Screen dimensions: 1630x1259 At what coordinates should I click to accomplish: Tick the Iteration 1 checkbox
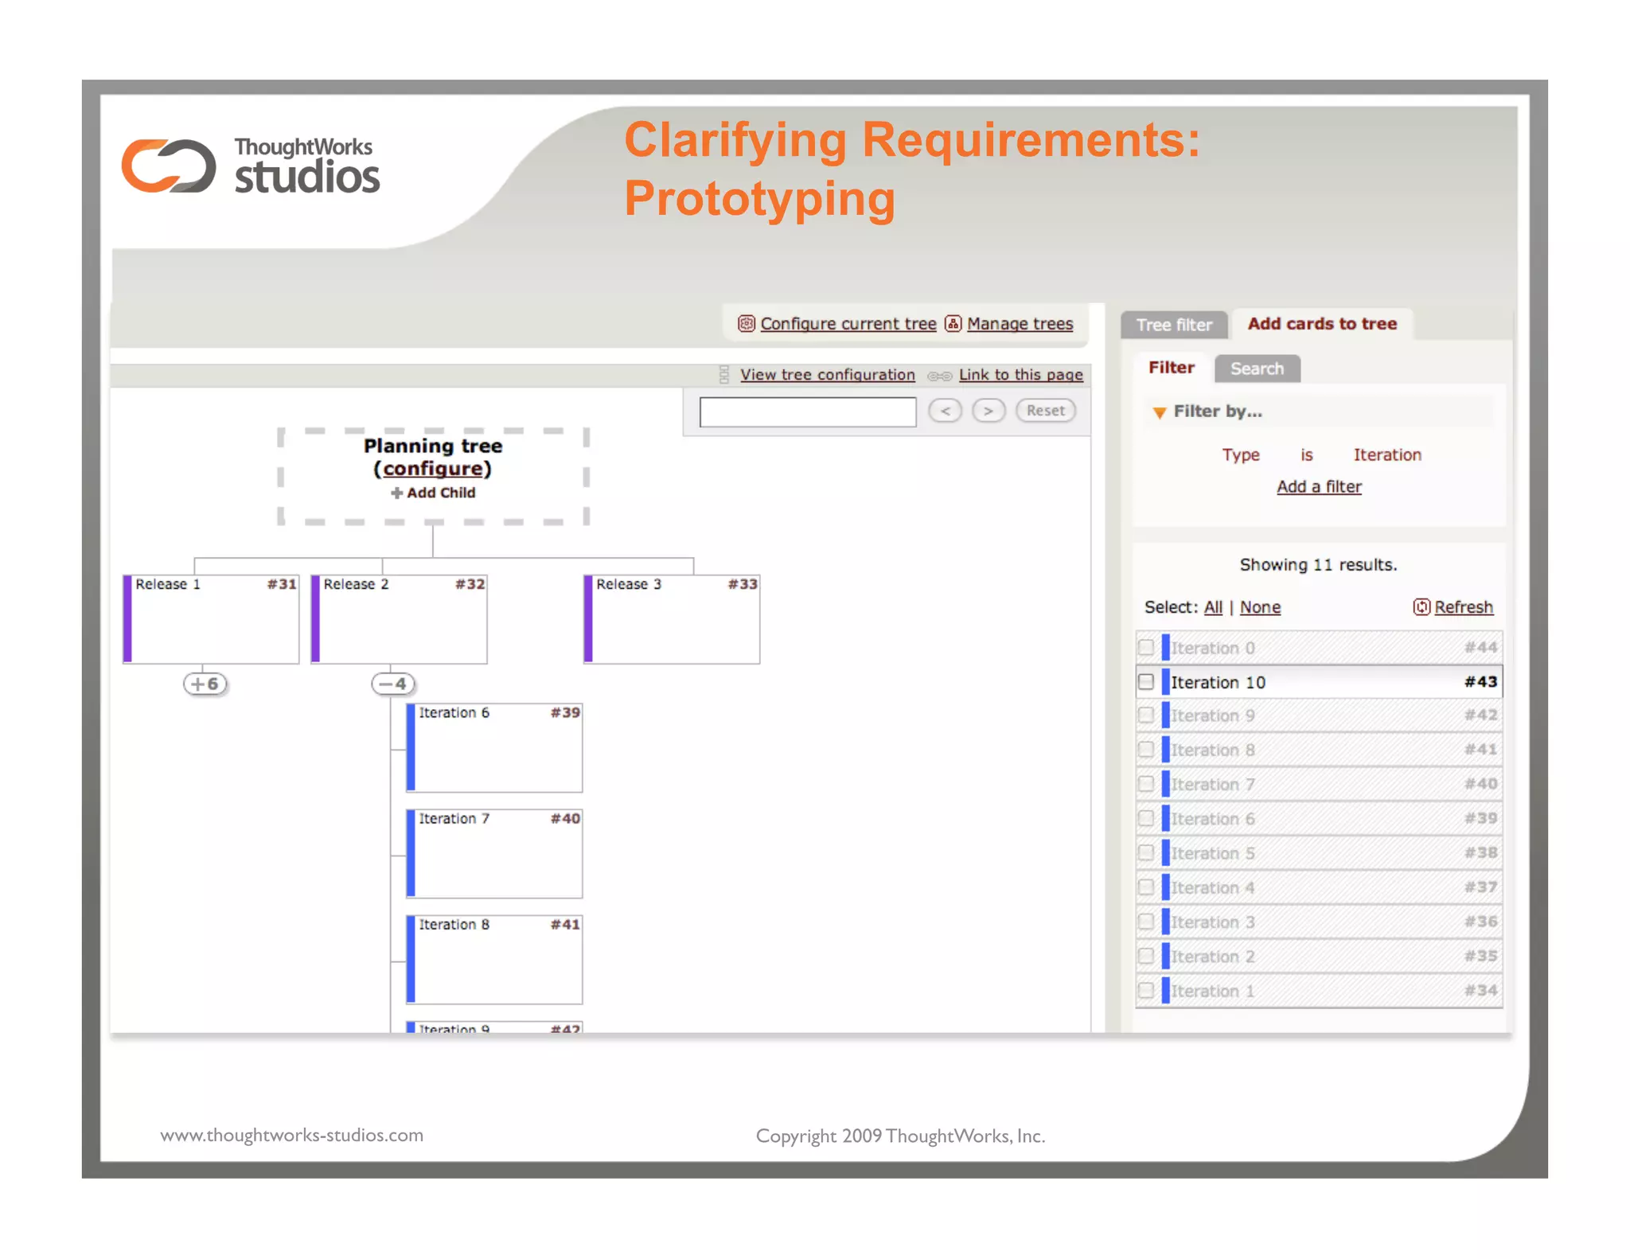tap(1146, 991)
